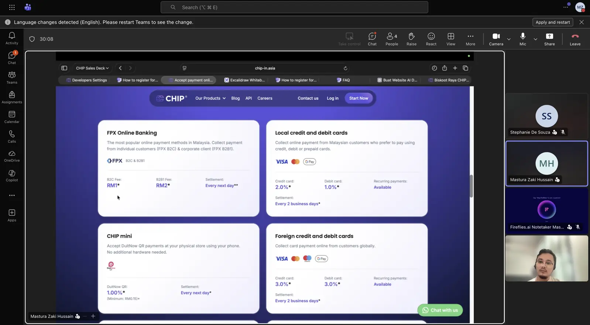Reload the chip-in.asia page
The height and width of the screenshot is (325, 590).
[x=346, y=68]
